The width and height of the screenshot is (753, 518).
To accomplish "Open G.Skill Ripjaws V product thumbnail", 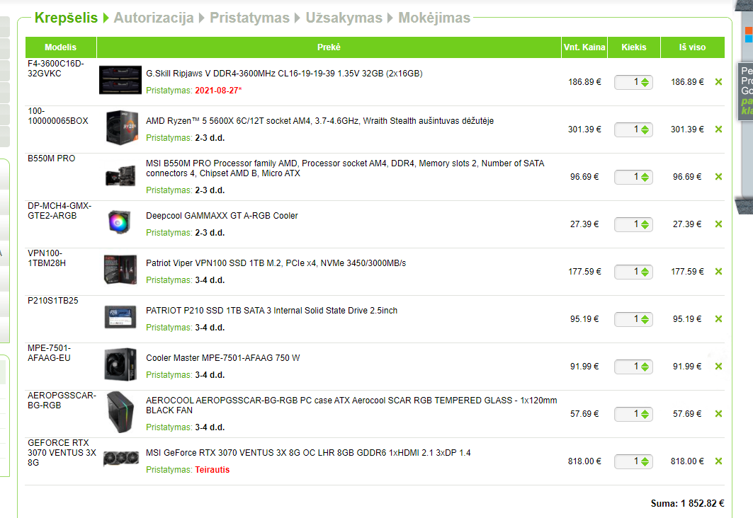I will coord(120,80).
